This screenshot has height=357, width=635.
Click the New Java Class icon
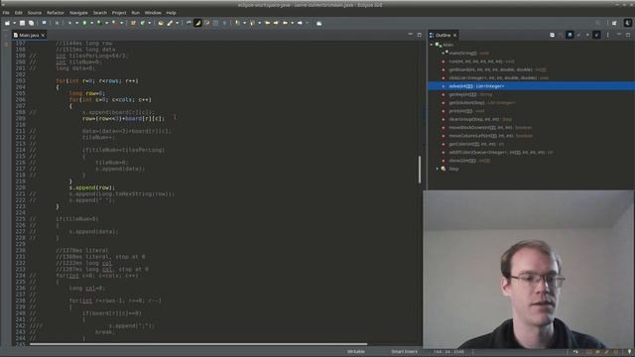click(142, 23)
